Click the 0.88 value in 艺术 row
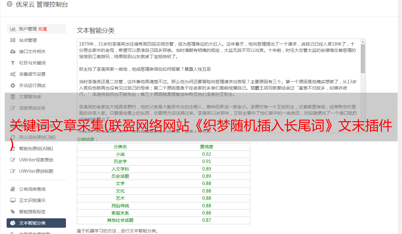The width and height of the screenshot is (402, 234). tap(207, 198)
